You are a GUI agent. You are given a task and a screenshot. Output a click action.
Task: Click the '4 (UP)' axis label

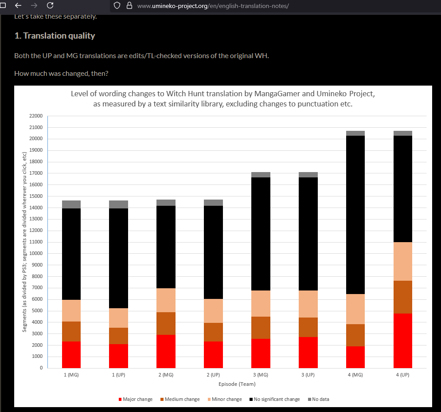(x=403, y=375)
